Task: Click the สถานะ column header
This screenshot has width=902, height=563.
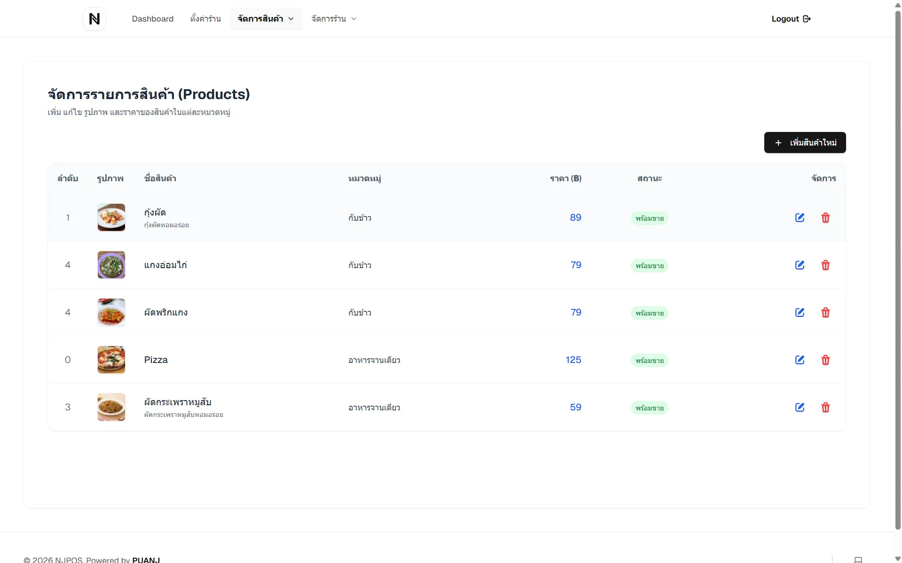Action: (650, 178)
